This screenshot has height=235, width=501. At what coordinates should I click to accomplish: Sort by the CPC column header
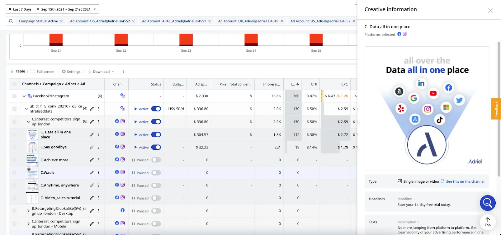pyautogui.click(x=344, y=84)
